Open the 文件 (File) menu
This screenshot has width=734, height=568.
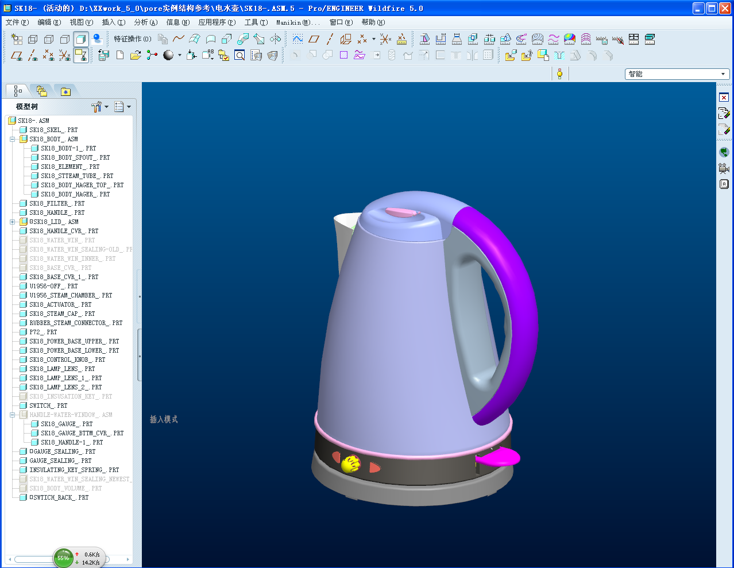point(17,22)
